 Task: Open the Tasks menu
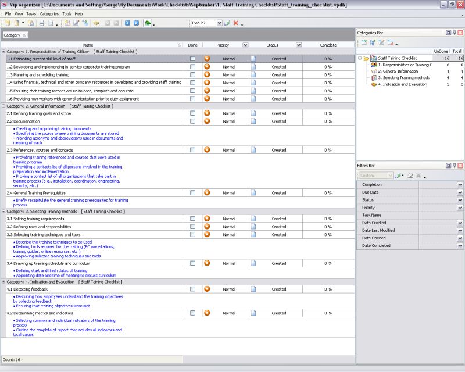31,13
